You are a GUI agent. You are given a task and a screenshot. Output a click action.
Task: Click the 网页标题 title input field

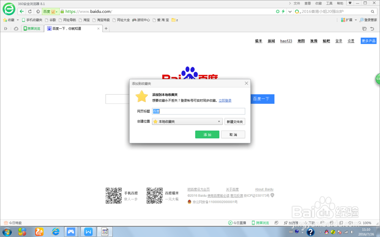click(x=198, y=111)
